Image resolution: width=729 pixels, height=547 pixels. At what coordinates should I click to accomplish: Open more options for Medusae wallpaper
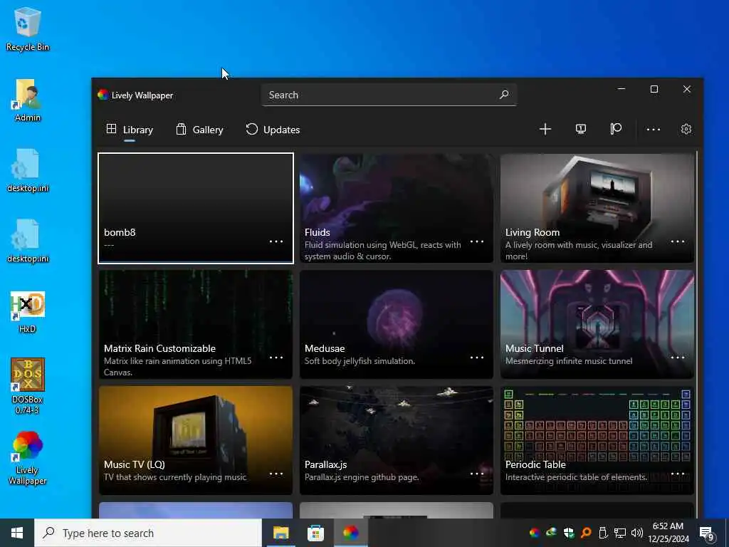tap(477, 358)
